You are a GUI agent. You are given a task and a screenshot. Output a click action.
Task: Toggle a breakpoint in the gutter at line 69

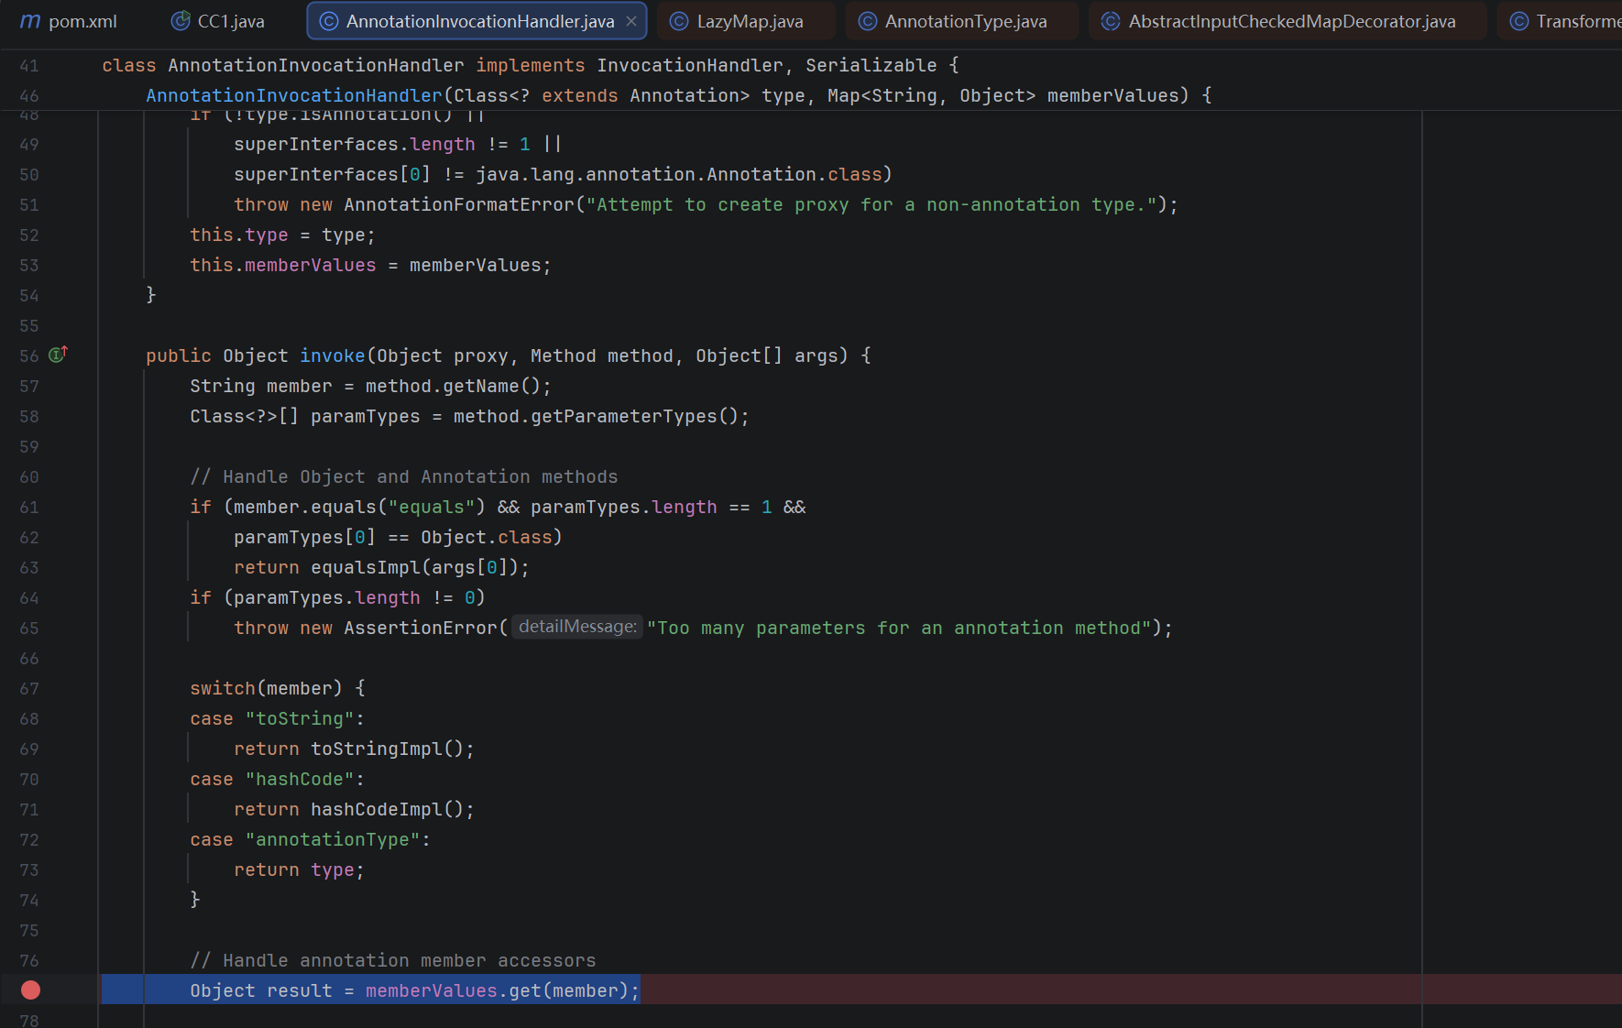click(29, 749)
